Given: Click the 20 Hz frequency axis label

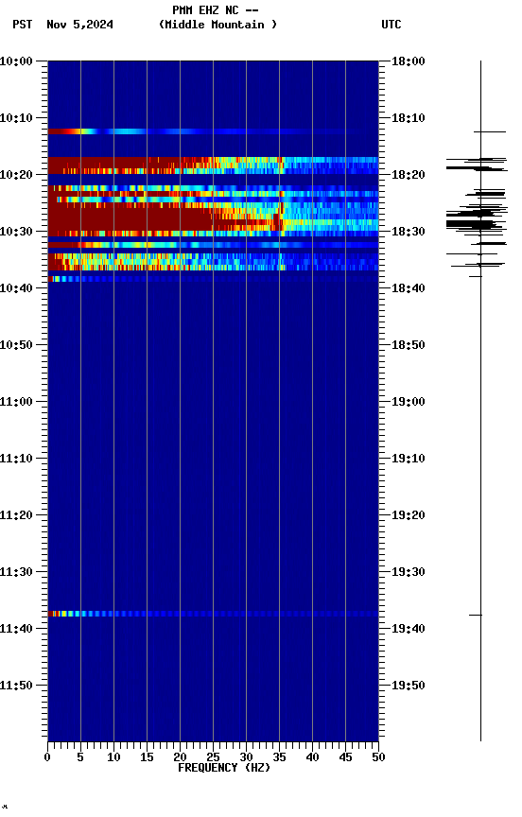Looking at the screenshot, I should [180, 757].
